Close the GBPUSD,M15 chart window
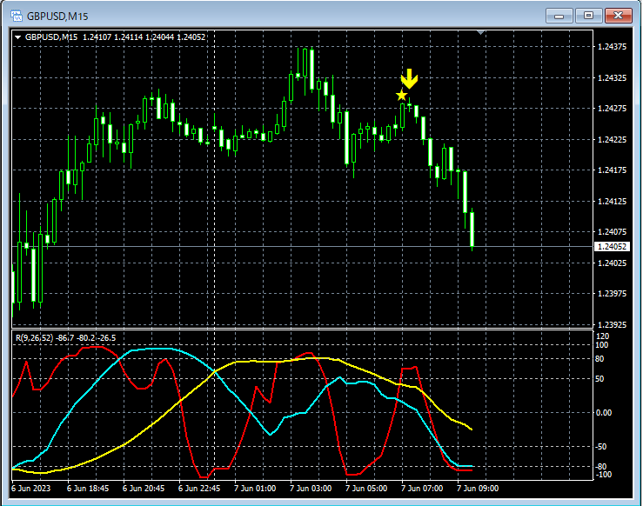Image resolution: width=643 pixels, height=506 pixels. point(619,15)
